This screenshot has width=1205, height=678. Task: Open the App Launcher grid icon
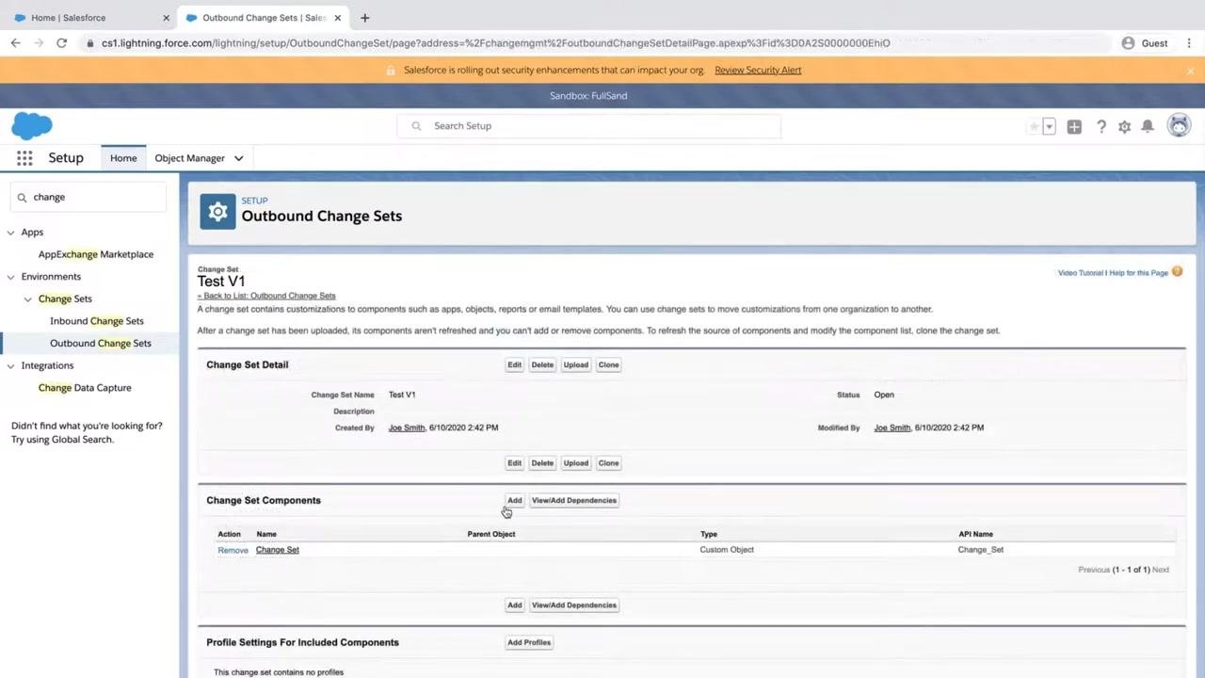24,158
